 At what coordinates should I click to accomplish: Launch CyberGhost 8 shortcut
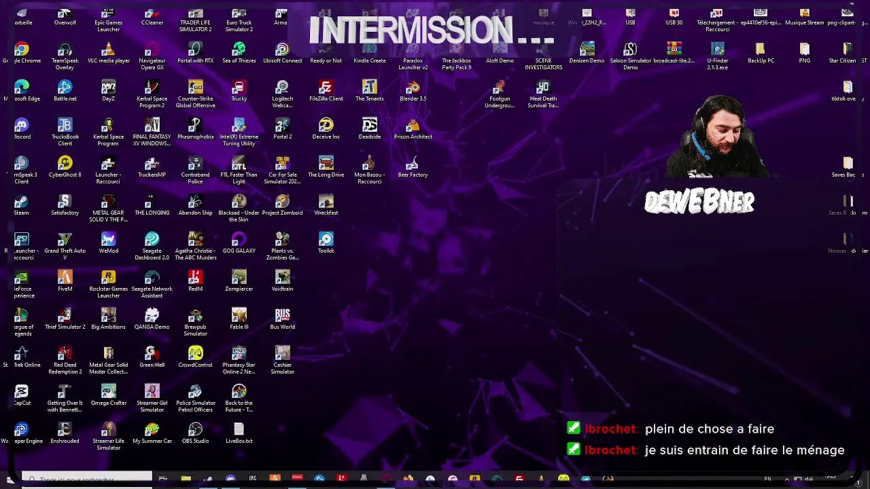point(65,167)
